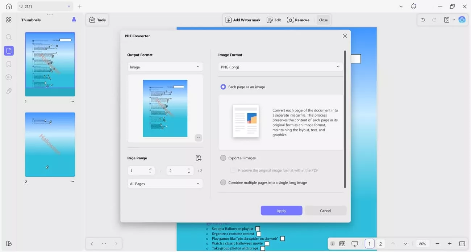Open the Output Format dropdown showing Image
Viewport: 471px width, 252px height.
[165, 67]
